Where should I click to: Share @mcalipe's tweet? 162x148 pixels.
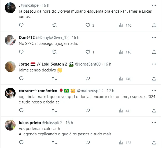pos(154,25)
